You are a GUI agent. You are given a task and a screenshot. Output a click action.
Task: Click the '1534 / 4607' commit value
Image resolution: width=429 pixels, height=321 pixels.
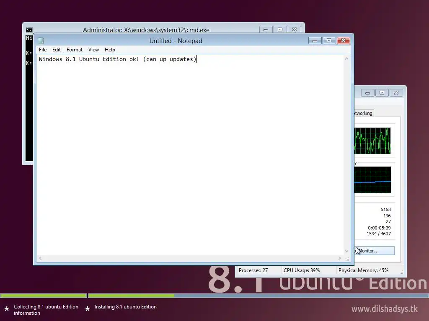379,234
